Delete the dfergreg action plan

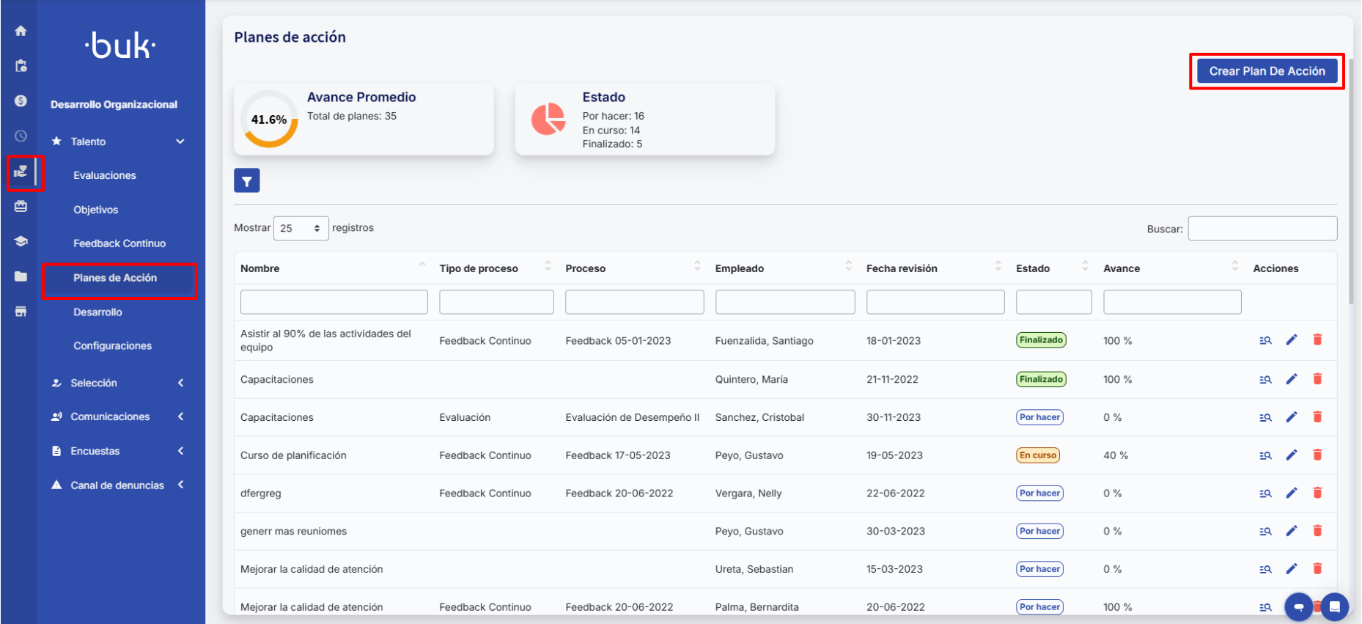click(1317, 493)
